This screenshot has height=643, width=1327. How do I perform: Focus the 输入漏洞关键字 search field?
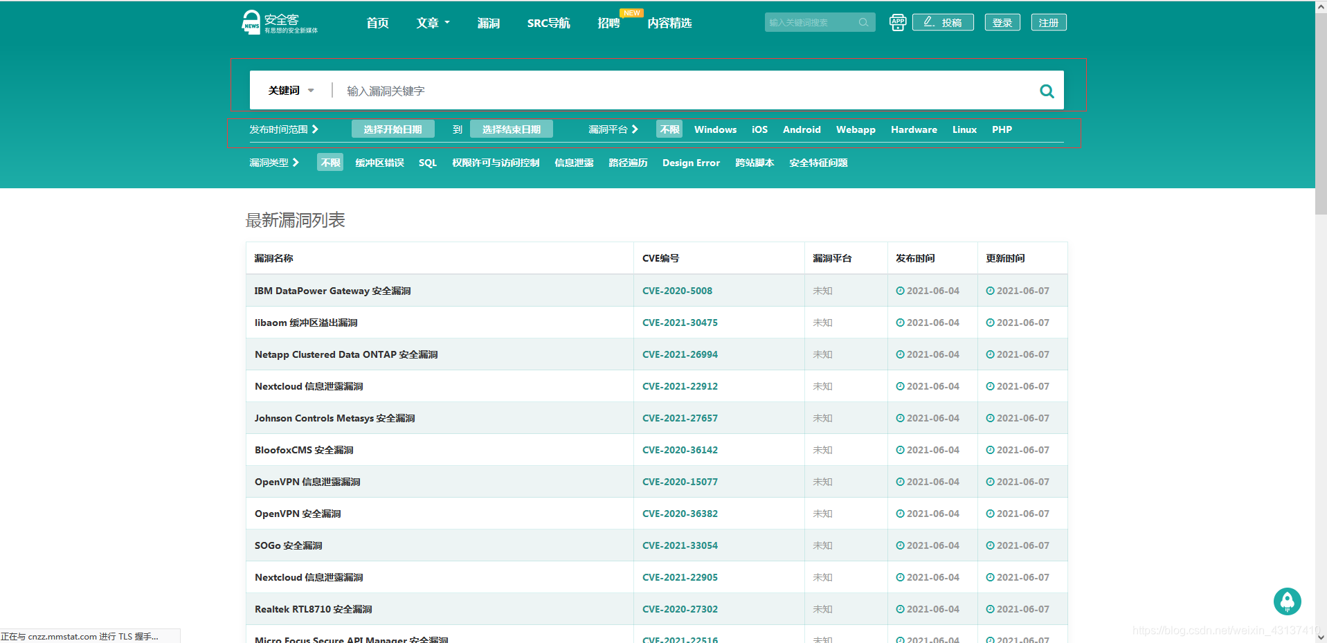(x=685, y=91)
